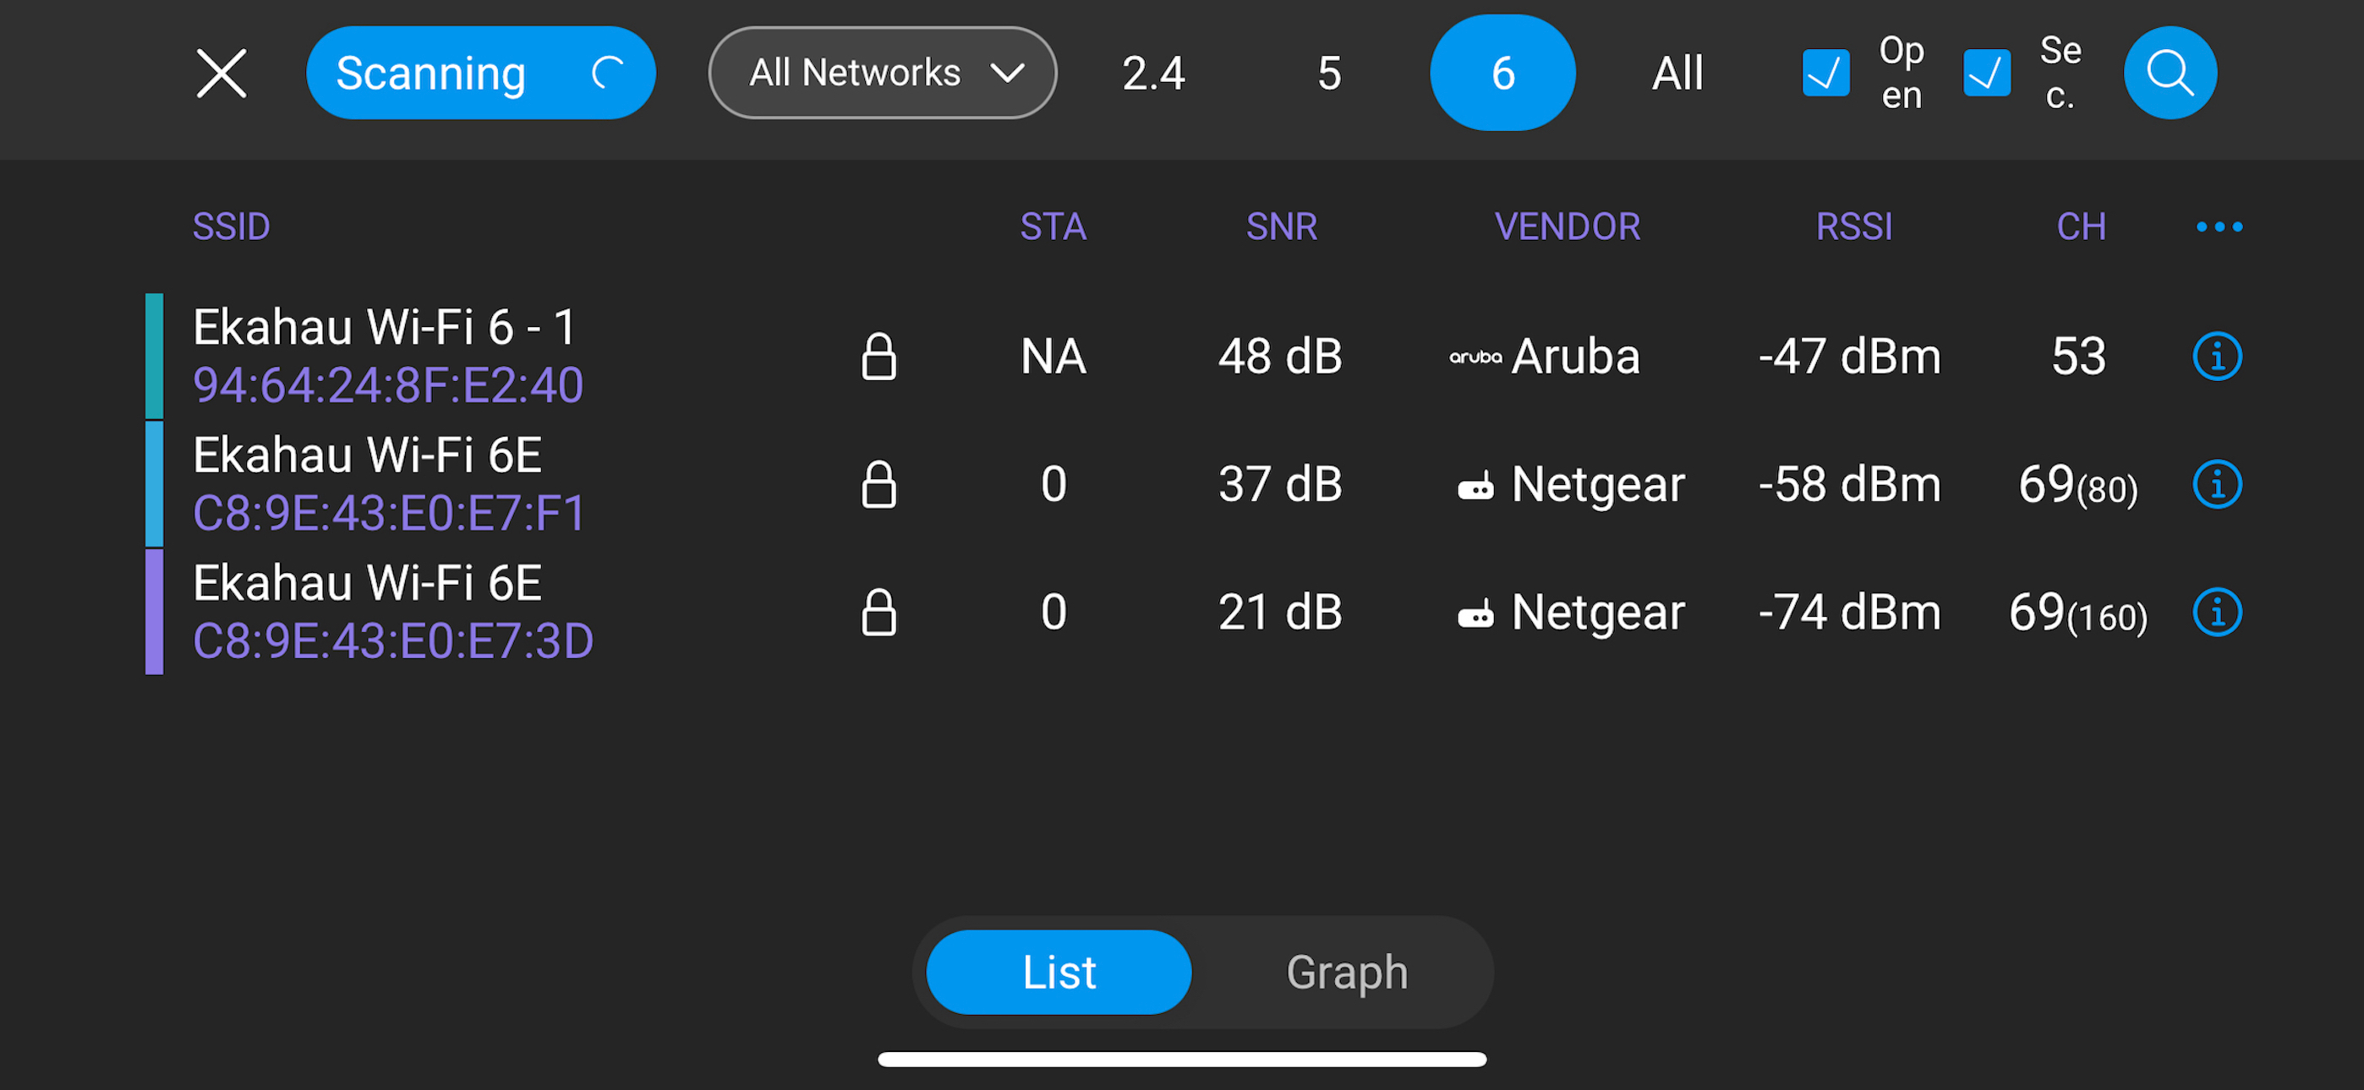Select the 2.4 GHz band filter
This screenshot has width=2364, height=1090.
coord(1153,73)
